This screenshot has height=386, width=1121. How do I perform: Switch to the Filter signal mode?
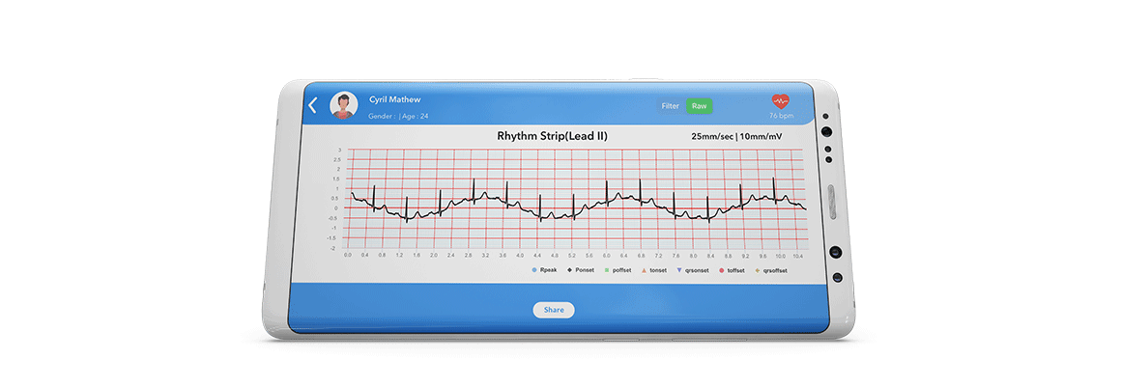click(x=671, y=106)
